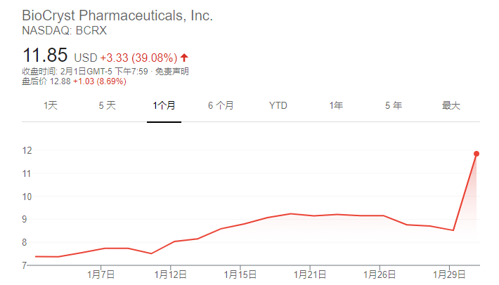This screenshot has width=499, height=285.
Task: Click the active 1个月 tab
Action: (x=164, y=105)
